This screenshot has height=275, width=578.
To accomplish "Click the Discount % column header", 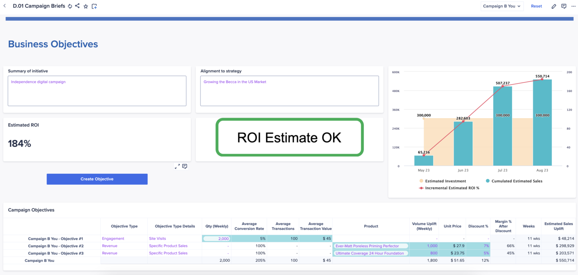I will 478,226.
